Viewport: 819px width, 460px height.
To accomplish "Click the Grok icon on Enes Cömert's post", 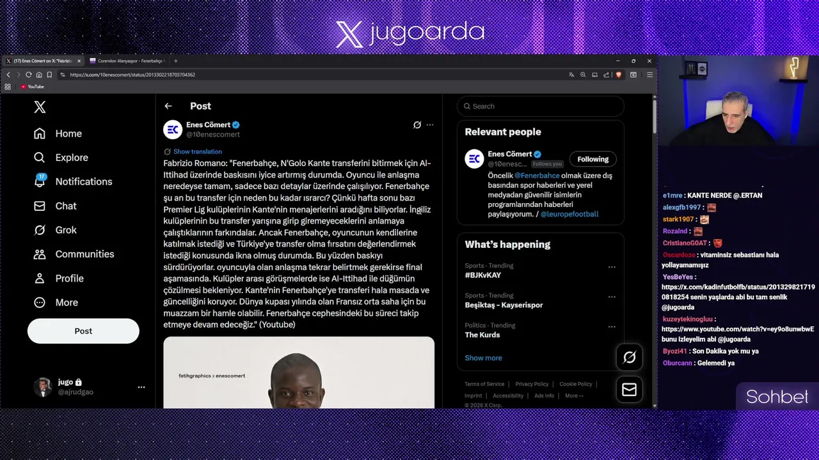I will 417,125.
